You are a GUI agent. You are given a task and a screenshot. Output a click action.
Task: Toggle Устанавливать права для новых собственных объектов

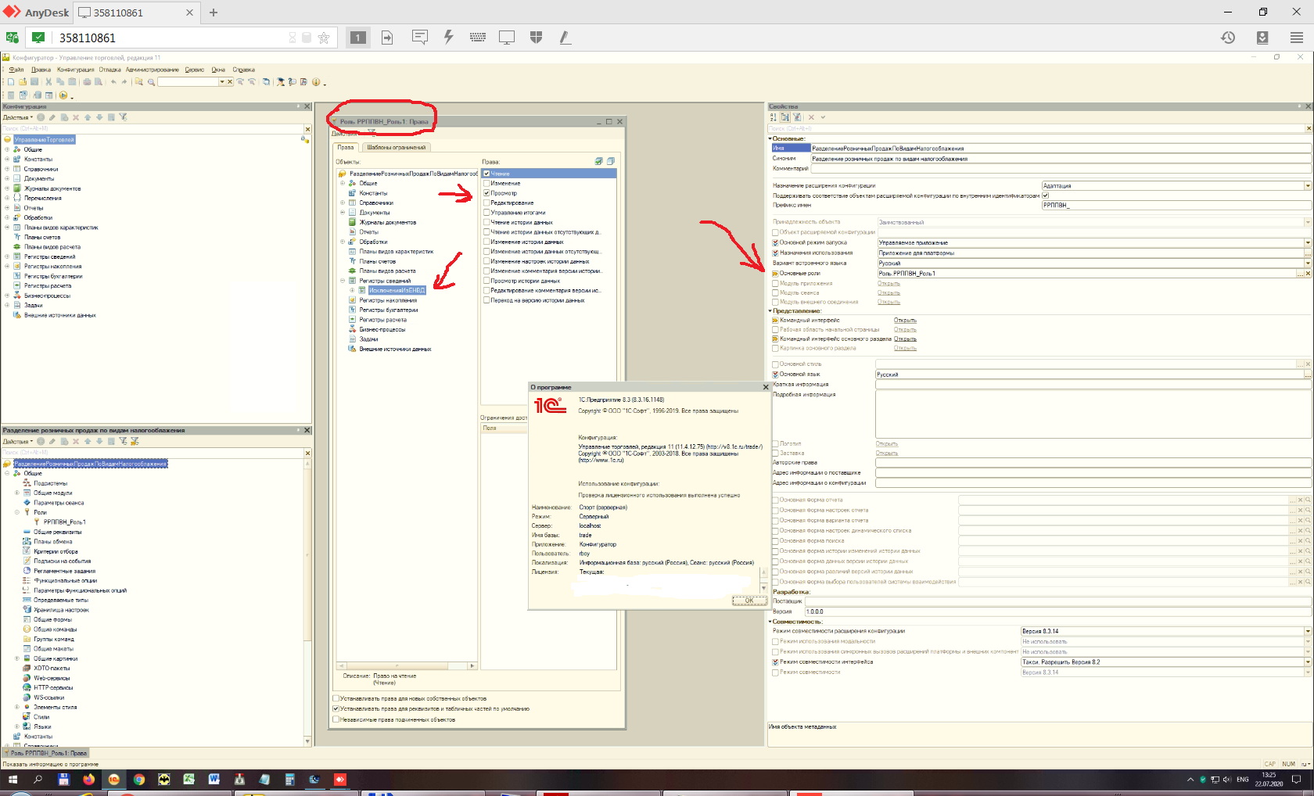click(336, 698)
